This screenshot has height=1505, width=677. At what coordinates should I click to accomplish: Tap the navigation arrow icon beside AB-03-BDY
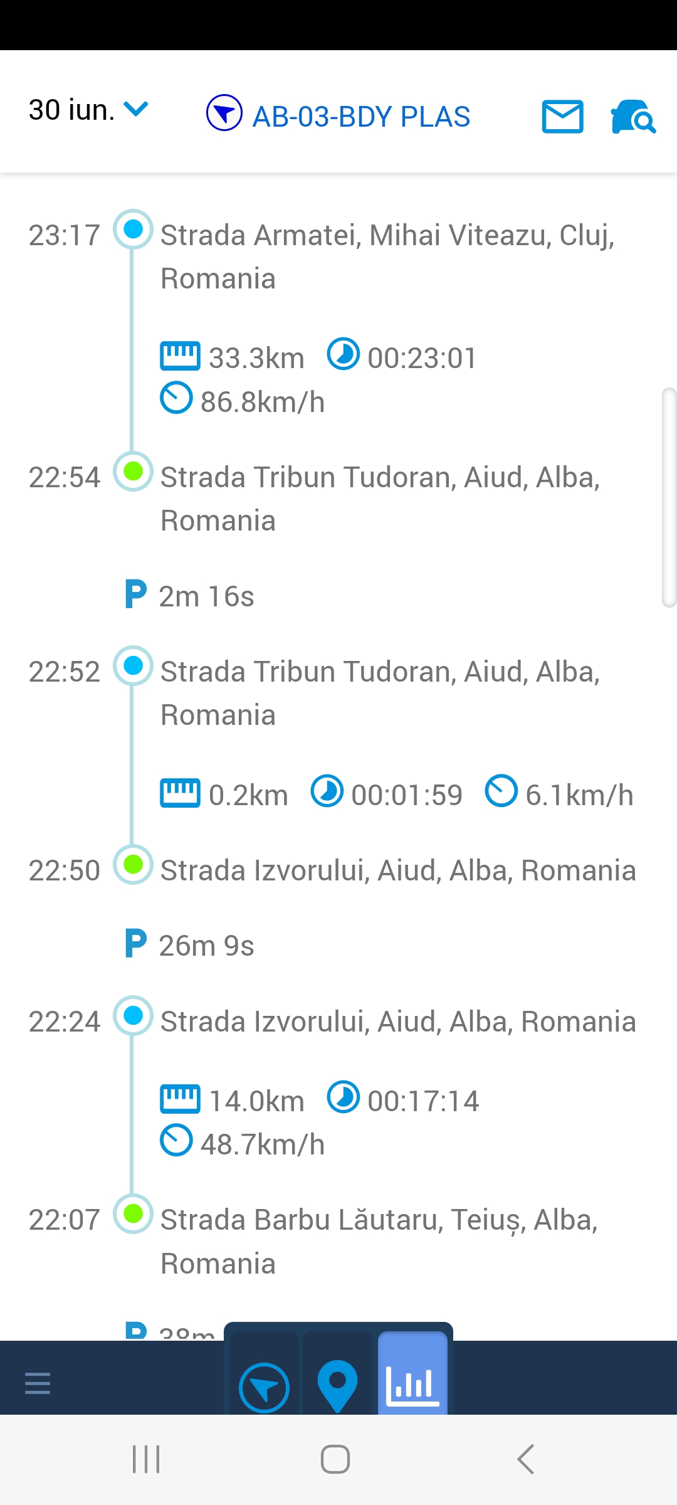coord(224,113)
